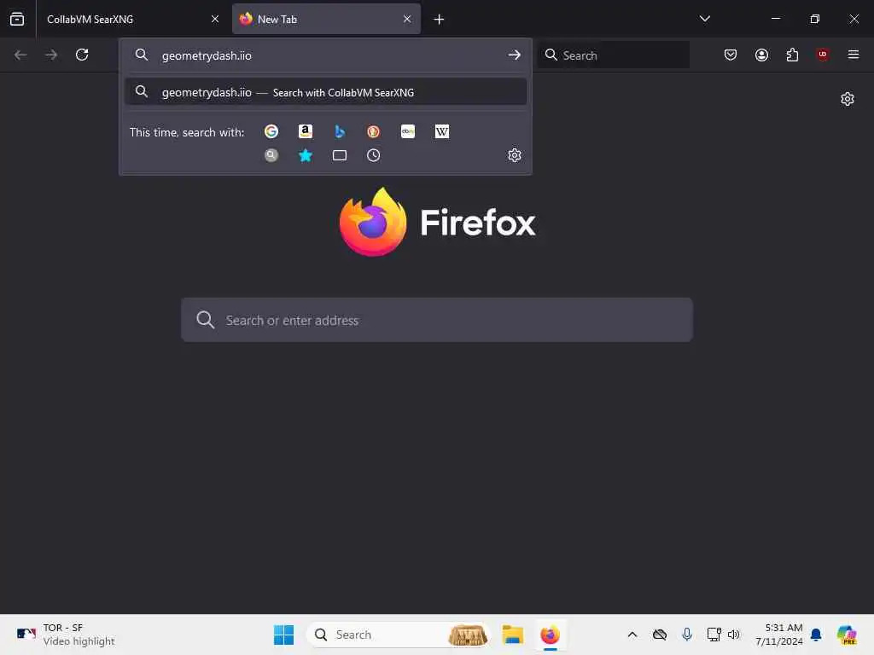Search with Amazon this time
Viewport: 874px width, 655px height.
[x=306, y=131]
